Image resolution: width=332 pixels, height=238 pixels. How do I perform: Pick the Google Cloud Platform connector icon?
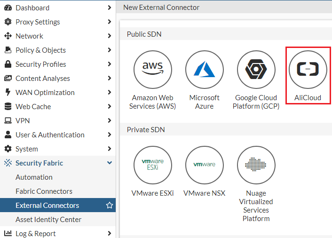point(256,70)
